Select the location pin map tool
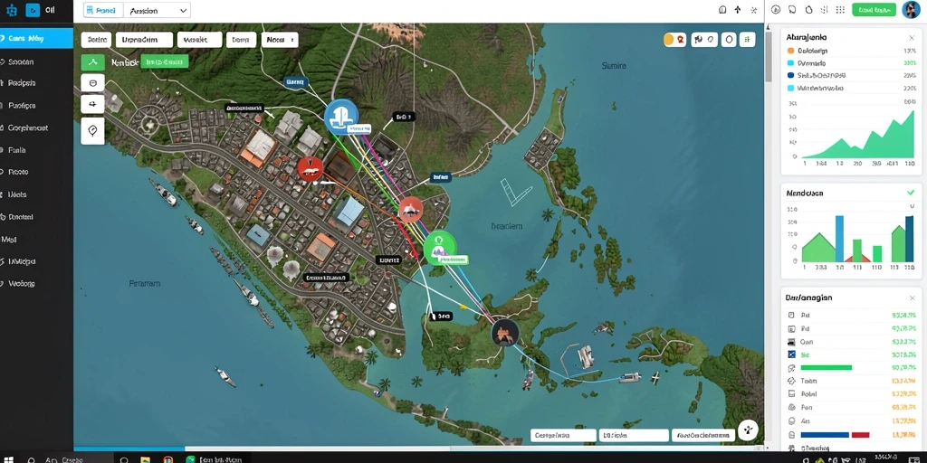 click(93, 130)
